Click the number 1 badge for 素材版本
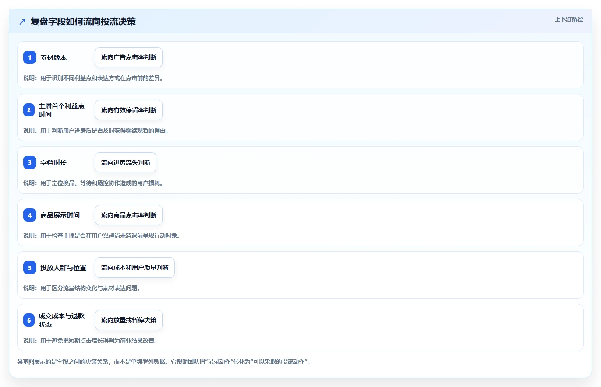 [x=30, y=57]
